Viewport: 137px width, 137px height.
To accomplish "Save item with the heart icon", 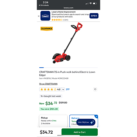I will (x=95, y=89).
